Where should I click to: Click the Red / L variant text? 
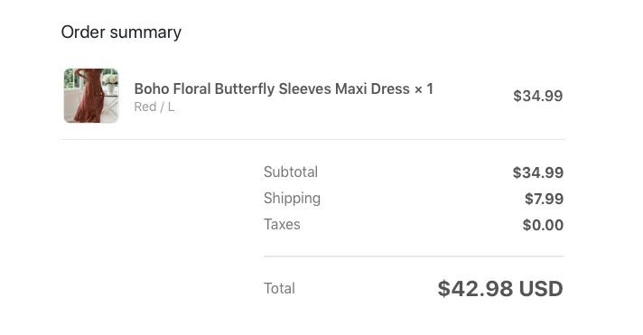click(154, 107)
